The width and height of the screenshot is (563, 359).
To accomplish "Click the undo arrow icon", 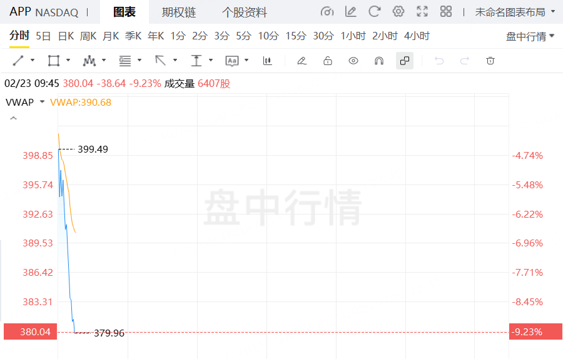I will tap(439, 61).
